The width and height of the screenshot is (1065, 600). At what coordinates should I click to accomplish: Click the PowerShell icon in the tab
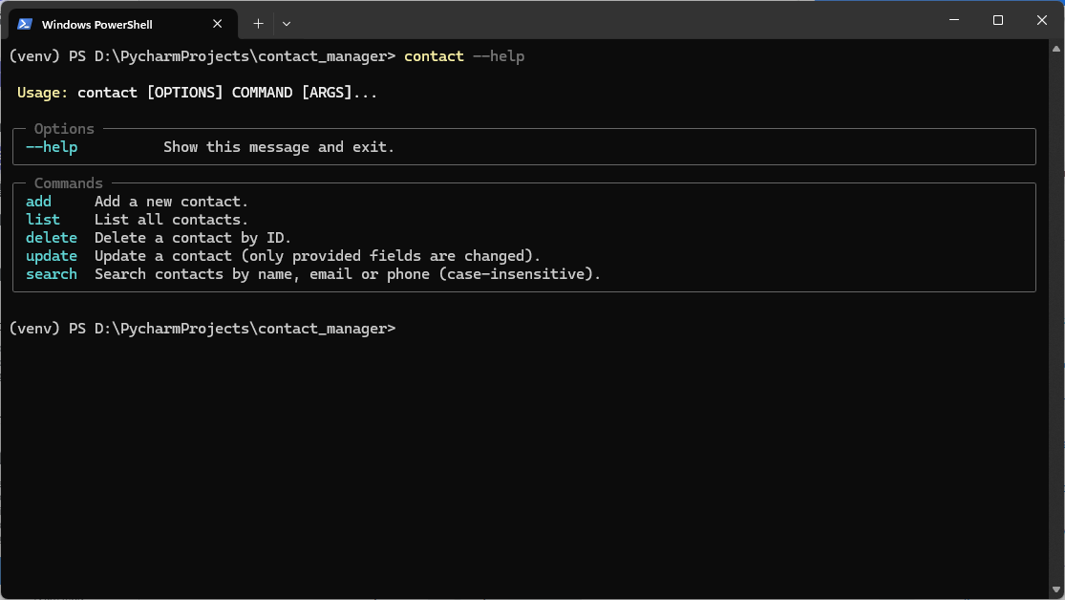tap(25, 24)
